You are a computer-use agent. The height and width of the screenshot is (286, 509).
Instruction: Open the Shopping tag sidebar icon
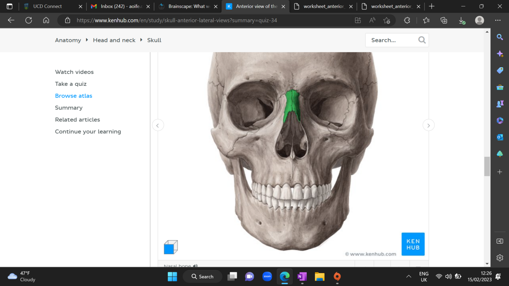click(500, 71)
